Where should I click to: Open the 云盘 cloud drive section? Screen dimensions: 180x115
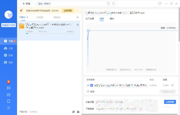click(x=8, y=48)
